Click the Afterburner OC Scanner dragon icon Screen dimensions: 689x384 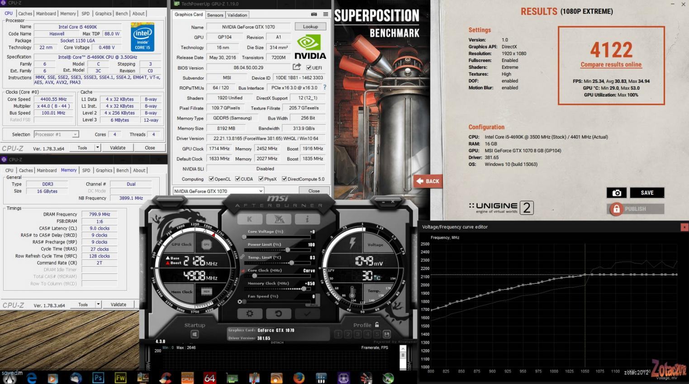(278, 219)
